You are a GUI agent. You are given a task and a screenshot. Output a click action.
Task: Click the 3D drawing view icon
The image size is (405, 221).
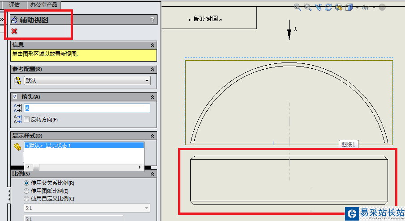click(x=339, y=7)
